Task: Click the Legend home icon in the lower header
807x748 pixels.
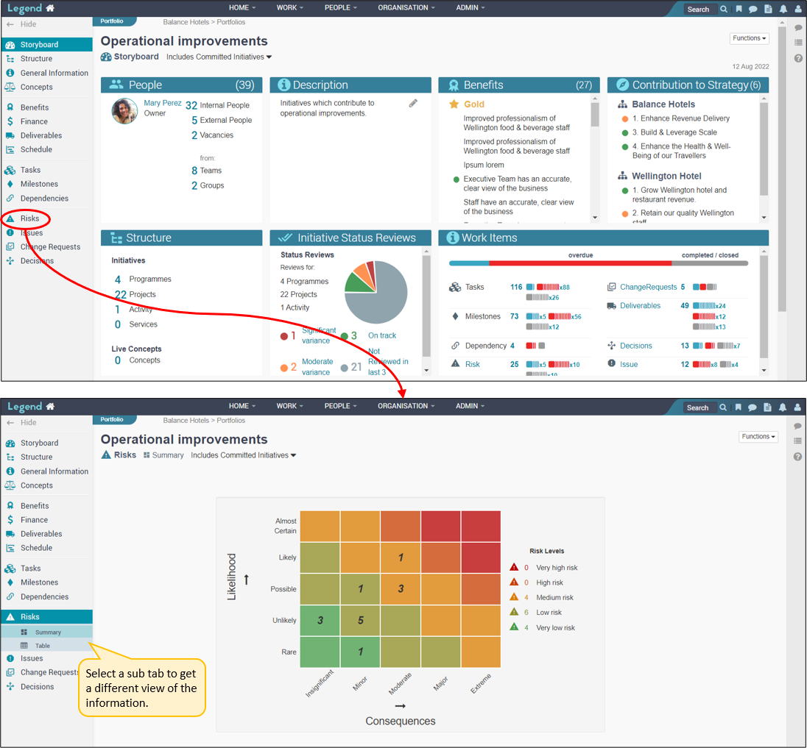Action: [50, 406]
